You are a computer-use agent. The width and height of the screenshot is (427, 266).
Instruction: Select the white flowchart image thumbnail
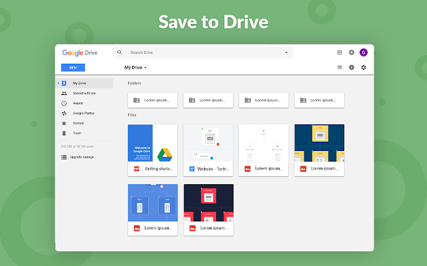pyautogui.click(x=264, y=143)
